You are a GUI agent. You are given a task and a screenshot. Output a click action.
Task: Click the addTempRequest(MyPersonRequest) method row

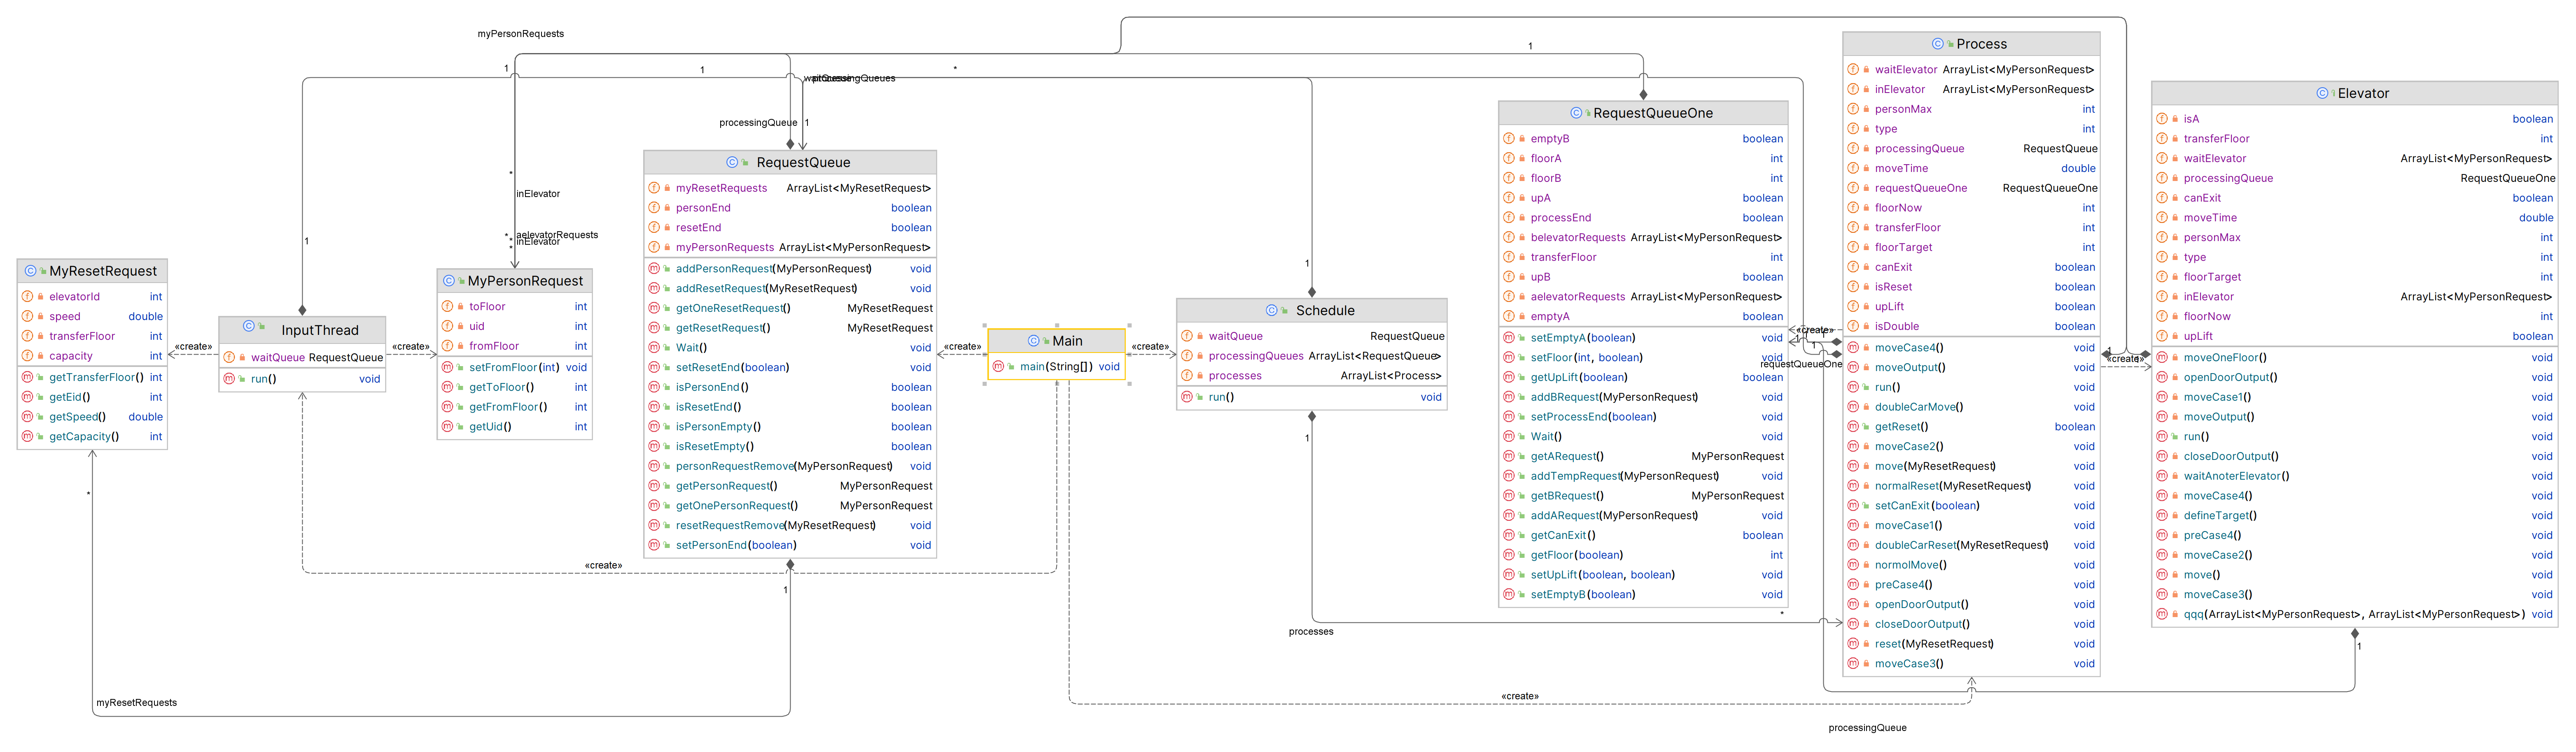coord(1643,476)
